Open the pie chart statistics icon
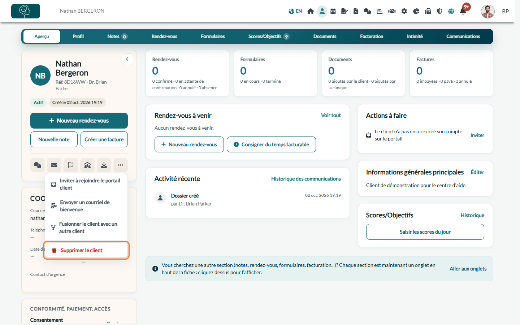The width and height of the screenshot is (520, 325). (416, 11)
